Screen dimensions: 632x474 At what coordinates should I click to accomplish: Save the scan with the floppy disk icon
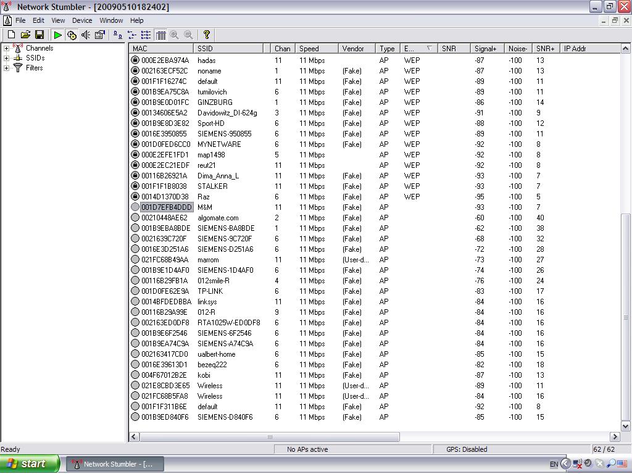coord(39,35)
